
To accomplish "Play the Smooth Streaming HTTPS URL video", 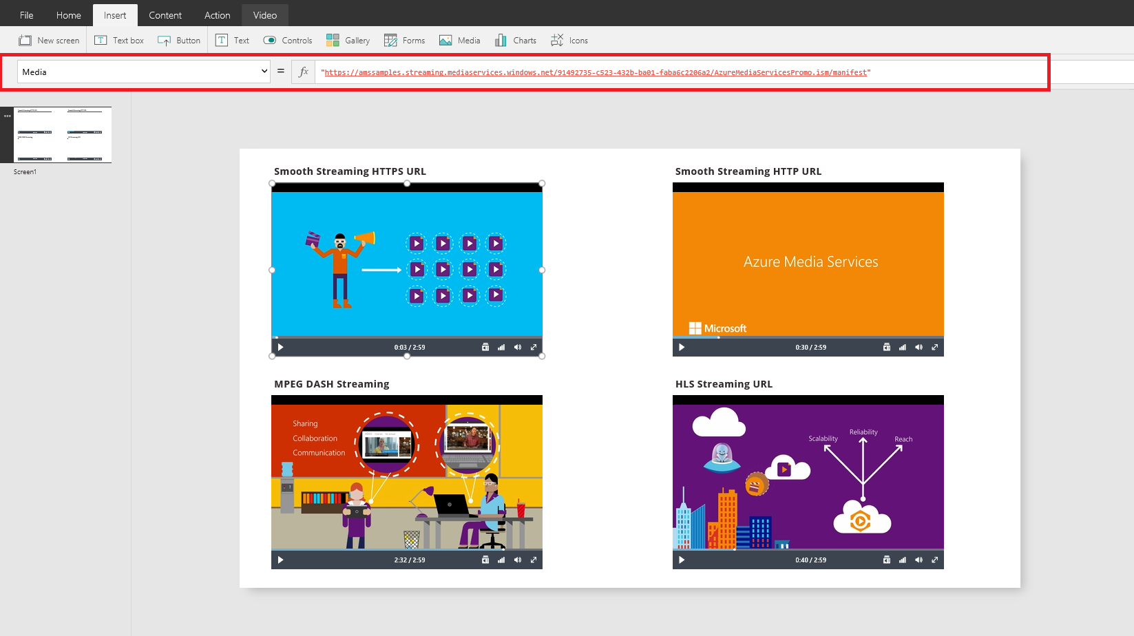I will click(x=280, y=348).
